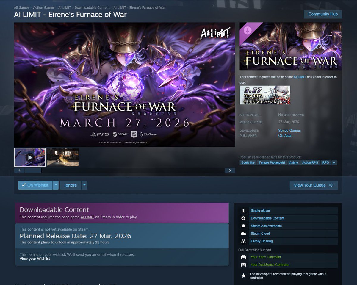Click the 'Full Controller Support' label
Screen dimensions: 357x285
click(255, 250)
